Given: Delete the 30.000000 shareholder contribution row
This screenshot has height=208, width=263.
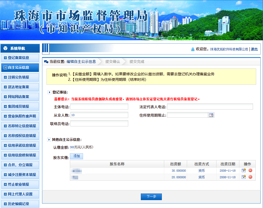Looking at the screenshot, I should (x=250, y=170).
